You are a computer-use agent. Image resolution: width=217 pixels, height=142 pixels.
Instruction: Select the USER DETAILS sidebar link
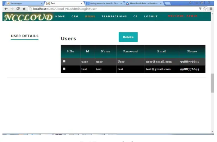point(25,36)
